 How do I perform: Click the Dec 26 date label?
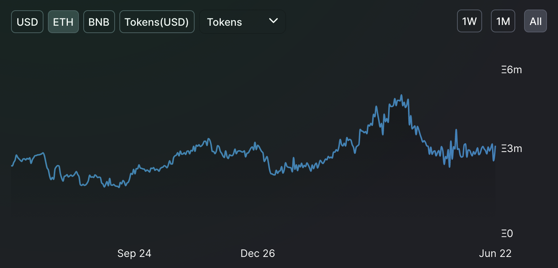258,253
